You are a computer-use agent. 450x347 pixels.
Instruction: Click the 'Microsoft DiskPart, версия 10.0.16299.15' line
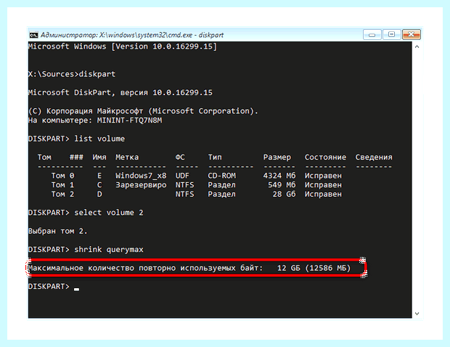click(x=120, y=92)
